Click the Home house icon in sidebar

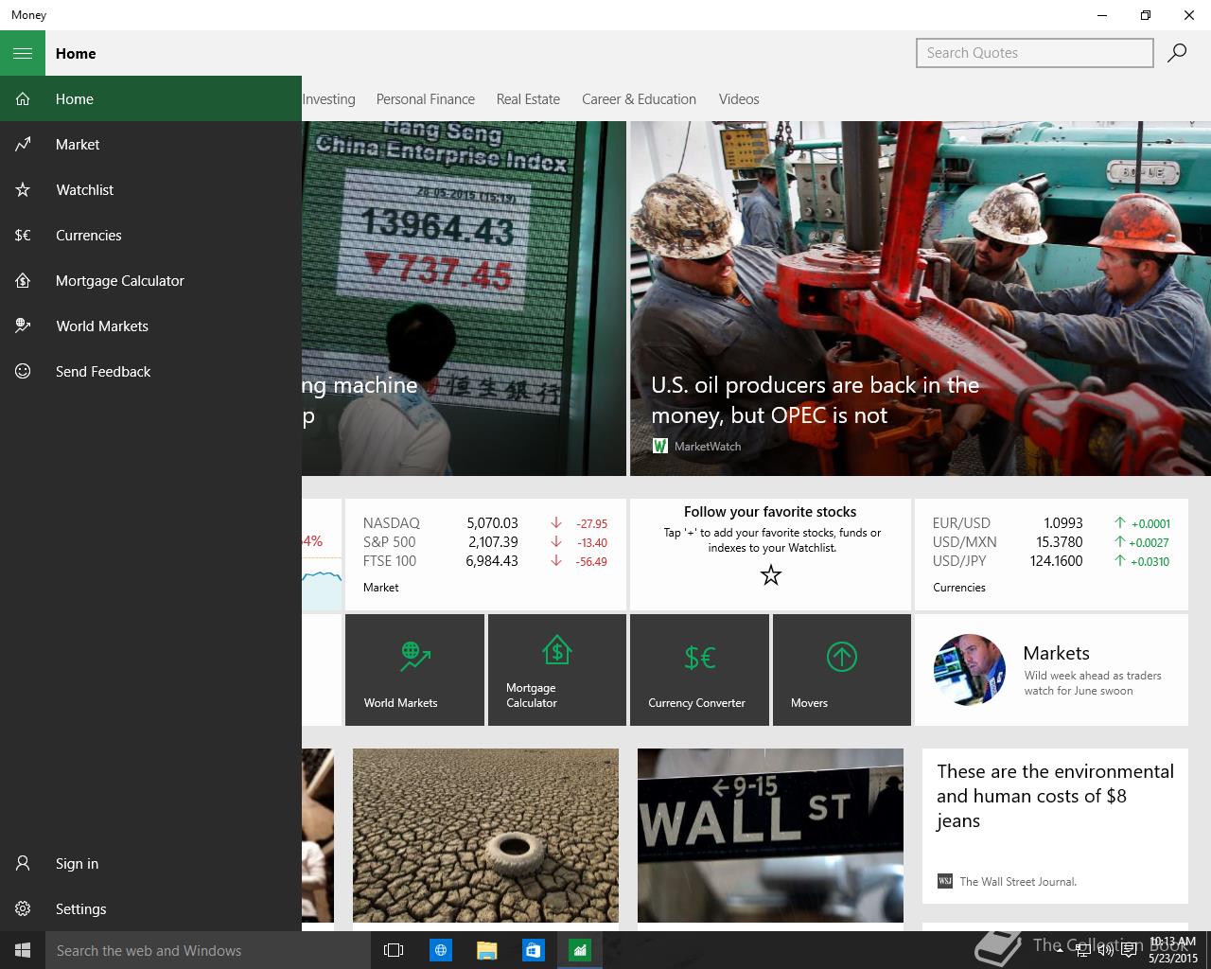23,98
